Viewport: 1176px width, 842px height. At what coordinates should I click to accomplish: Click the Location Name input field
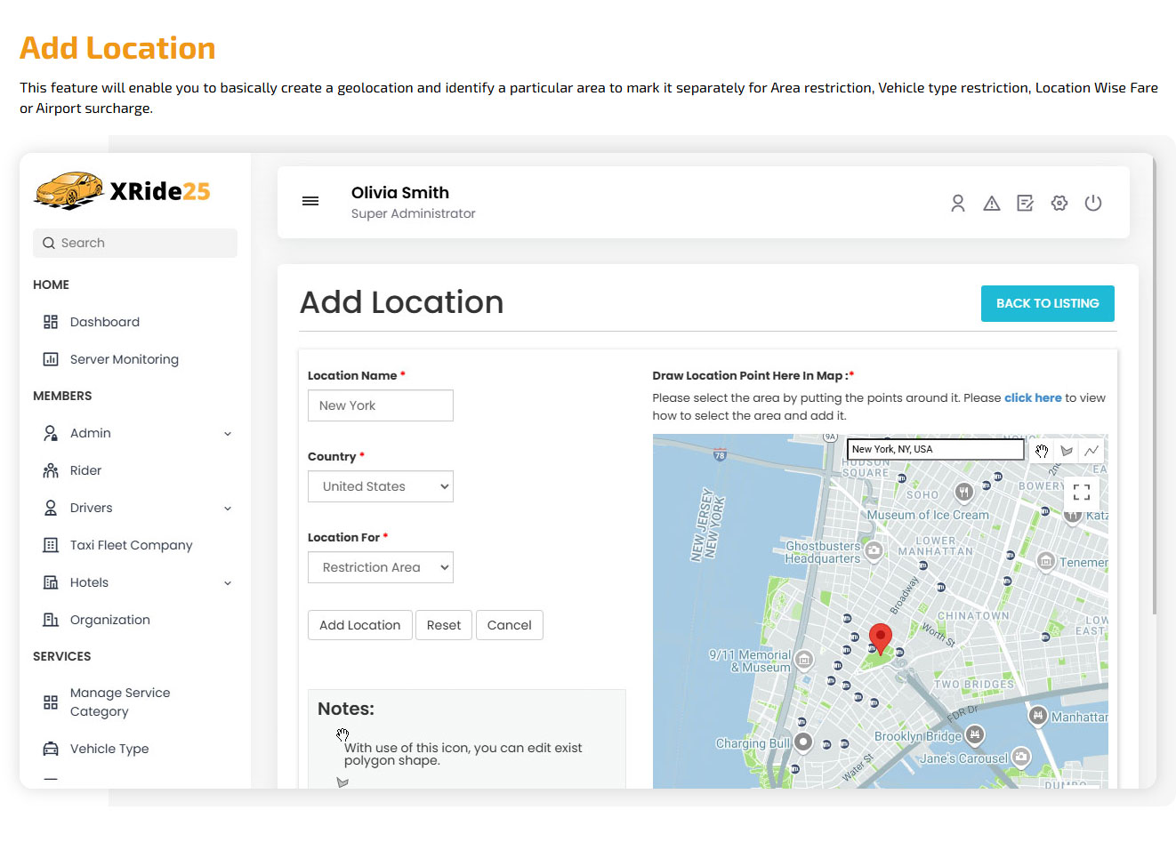click(x=381, y=405)
